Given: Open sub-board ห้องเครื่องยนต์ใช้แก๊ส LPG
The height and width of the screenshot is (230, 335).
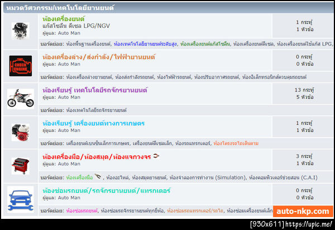Looking at the screenshot, I should click(x=304, y=44).
